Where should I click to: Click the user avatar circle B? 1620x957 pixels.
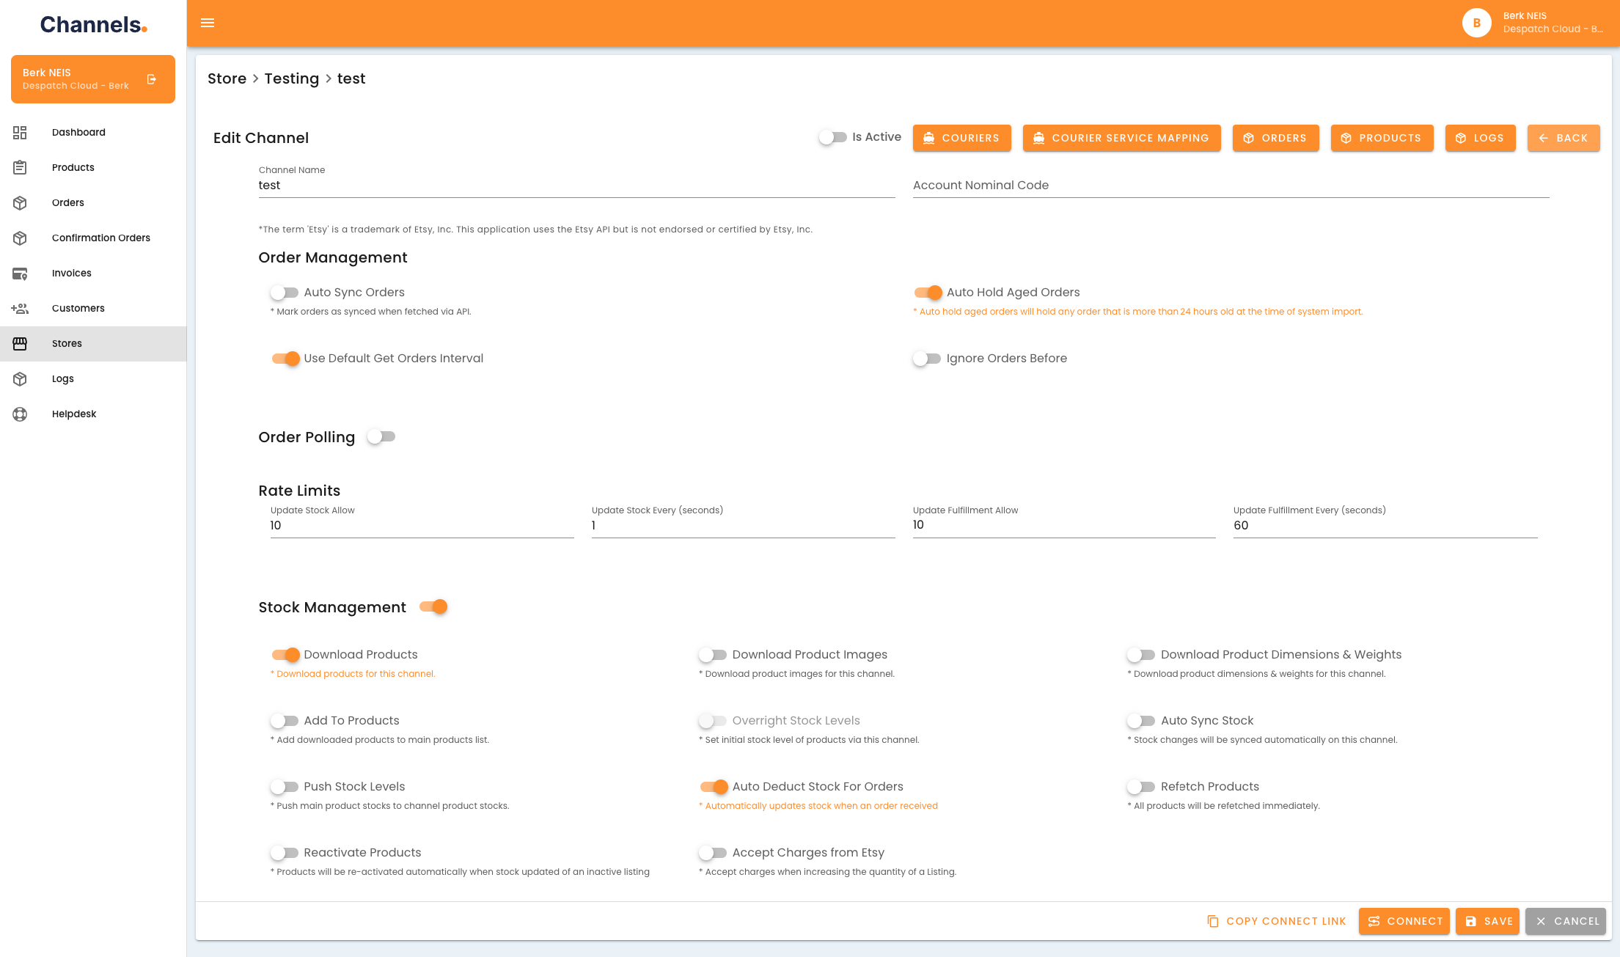(1476, 23)
